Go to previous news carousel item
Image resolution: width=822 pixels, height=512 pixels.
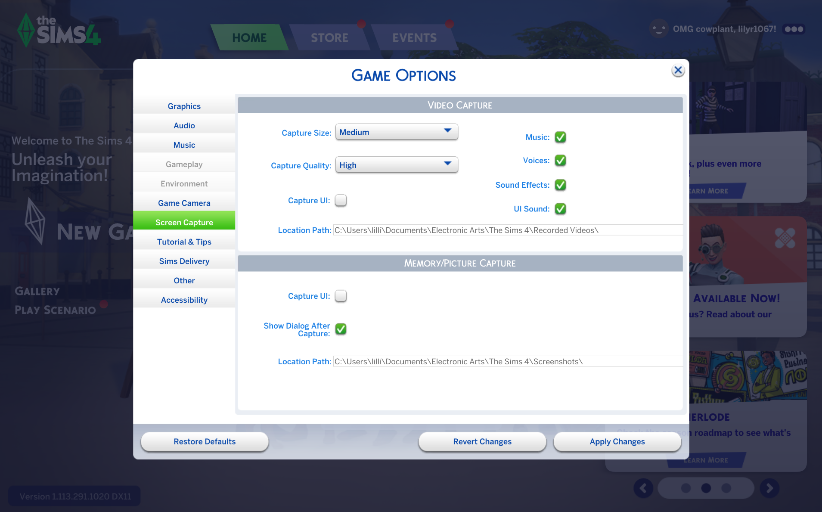tap(643, 488)
